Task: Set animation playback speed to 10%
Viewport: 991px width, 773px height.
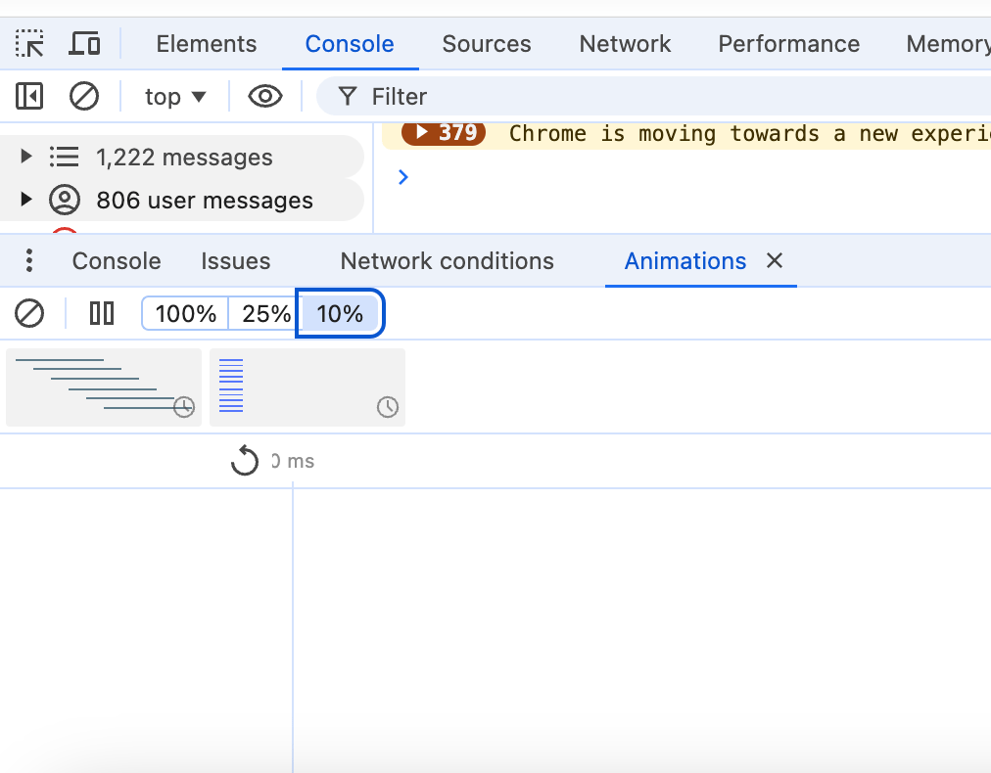Action: coord(340,314)
